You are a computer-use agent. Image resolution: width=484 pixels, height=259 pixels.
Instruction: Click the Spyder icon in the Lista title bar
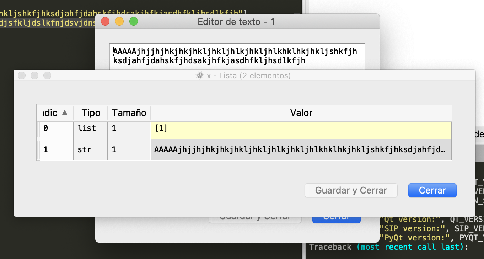point(200,75)
